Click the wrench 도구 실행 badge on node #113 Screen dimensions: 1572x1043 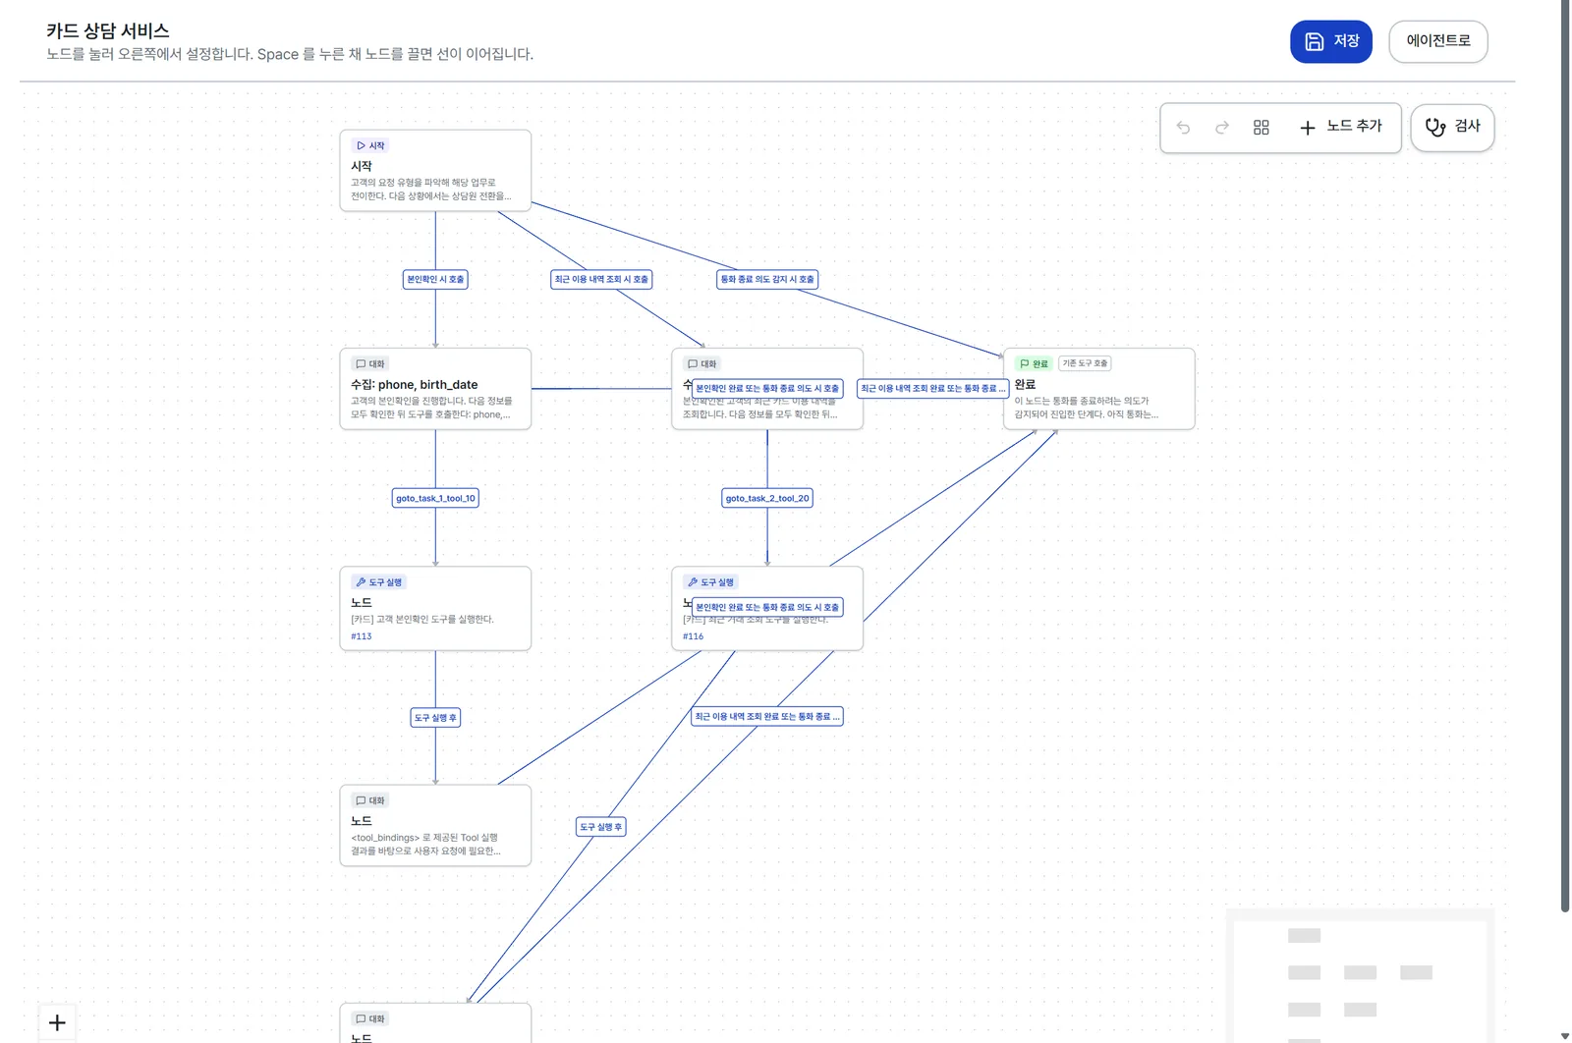coord(379,582)
